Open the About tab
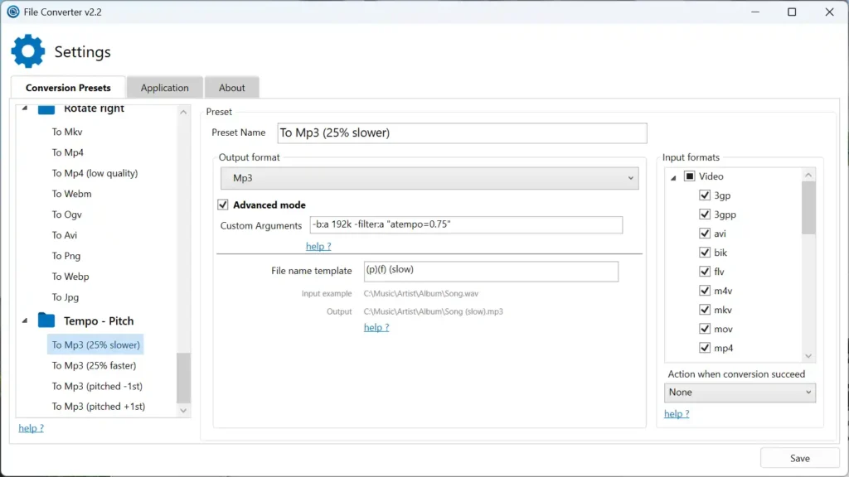849x477 pixels. [232, 87]
